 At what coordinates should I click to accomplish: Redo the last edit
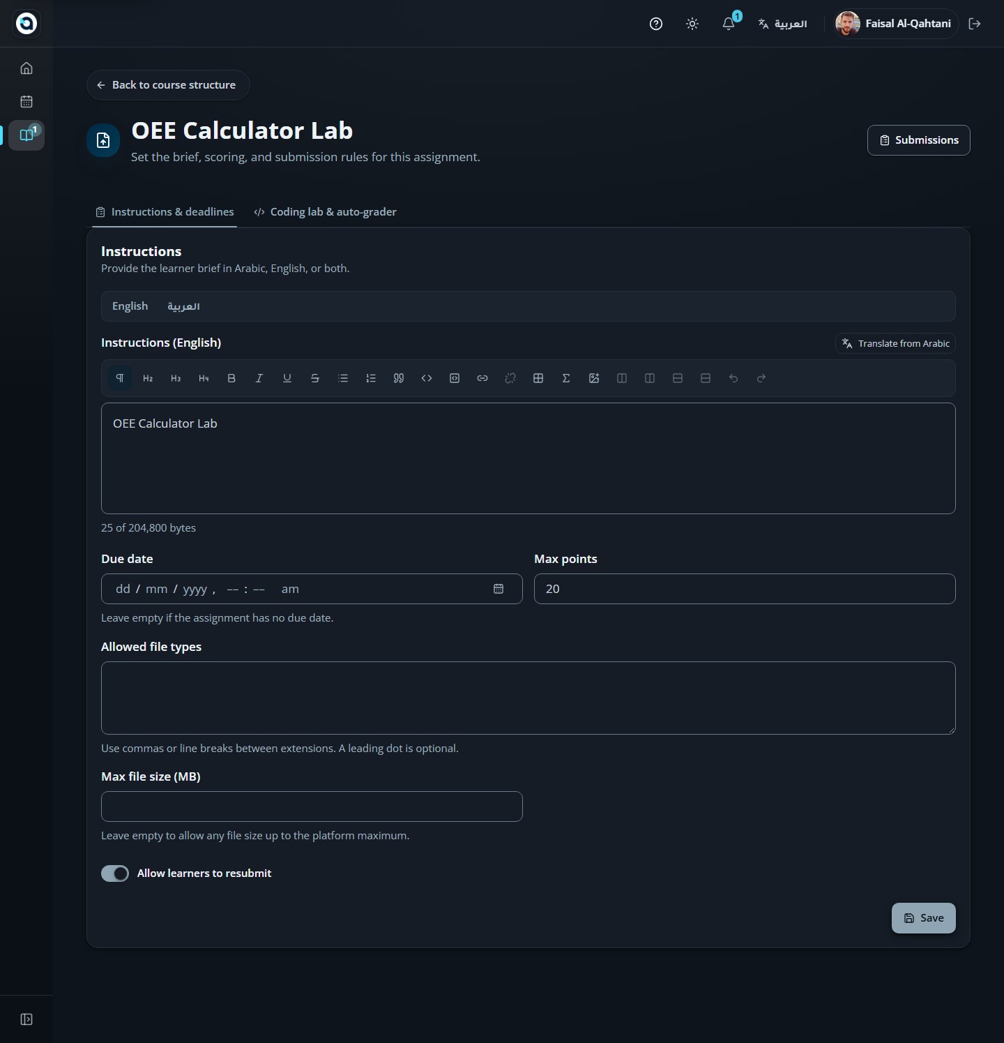(761, 378)
